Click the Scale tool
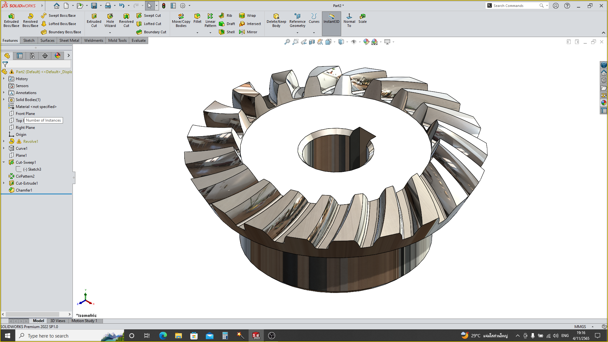This screenshot has width=608, height=342. [x=363, y=18]
